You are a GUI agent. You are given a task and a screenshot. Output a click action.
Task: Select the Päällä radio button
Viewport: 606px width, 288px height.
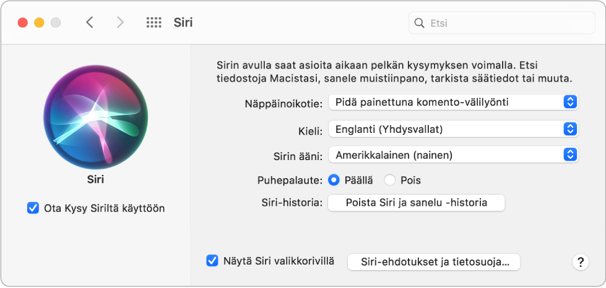pos(334,180)
